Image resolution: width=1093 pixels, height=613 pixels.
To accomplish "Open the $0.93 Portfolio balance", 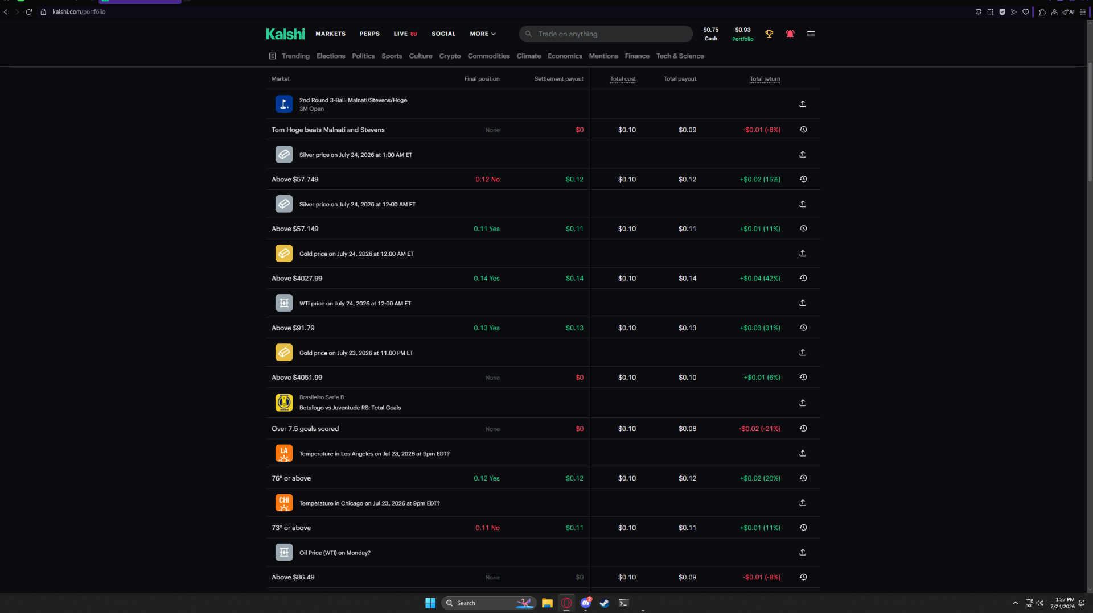I will pyautogui.click(x=742, y=34).
